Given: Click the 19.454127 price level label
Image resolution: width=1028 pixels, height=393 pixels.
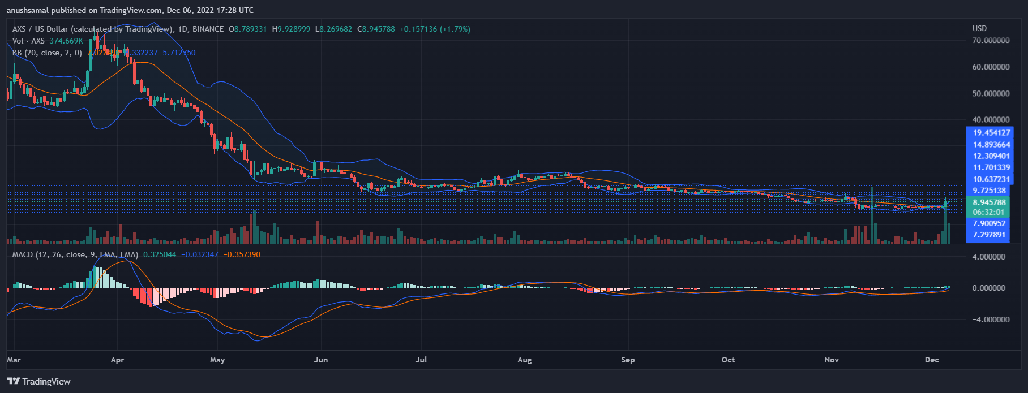Looking at the screenshot, I should click(x=991, y=133).
